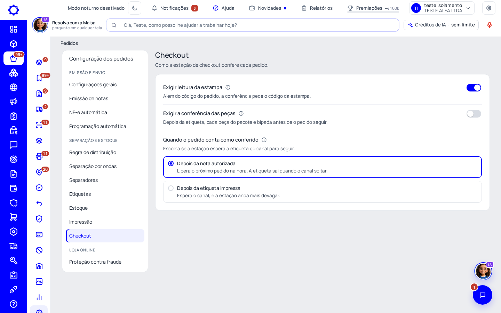Viewport: 501px width, 313px height.
Task: Open Regra de distribuição settings
Action: [105, 152]
